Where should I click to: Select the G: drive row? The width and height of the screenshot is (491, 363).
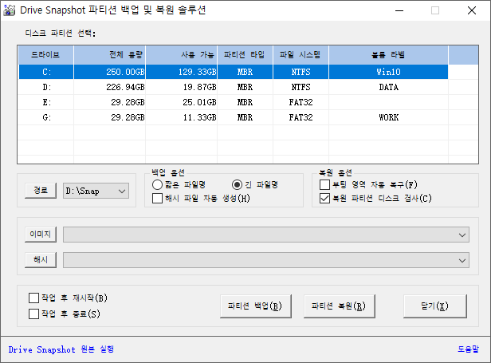tap(234, 117)
